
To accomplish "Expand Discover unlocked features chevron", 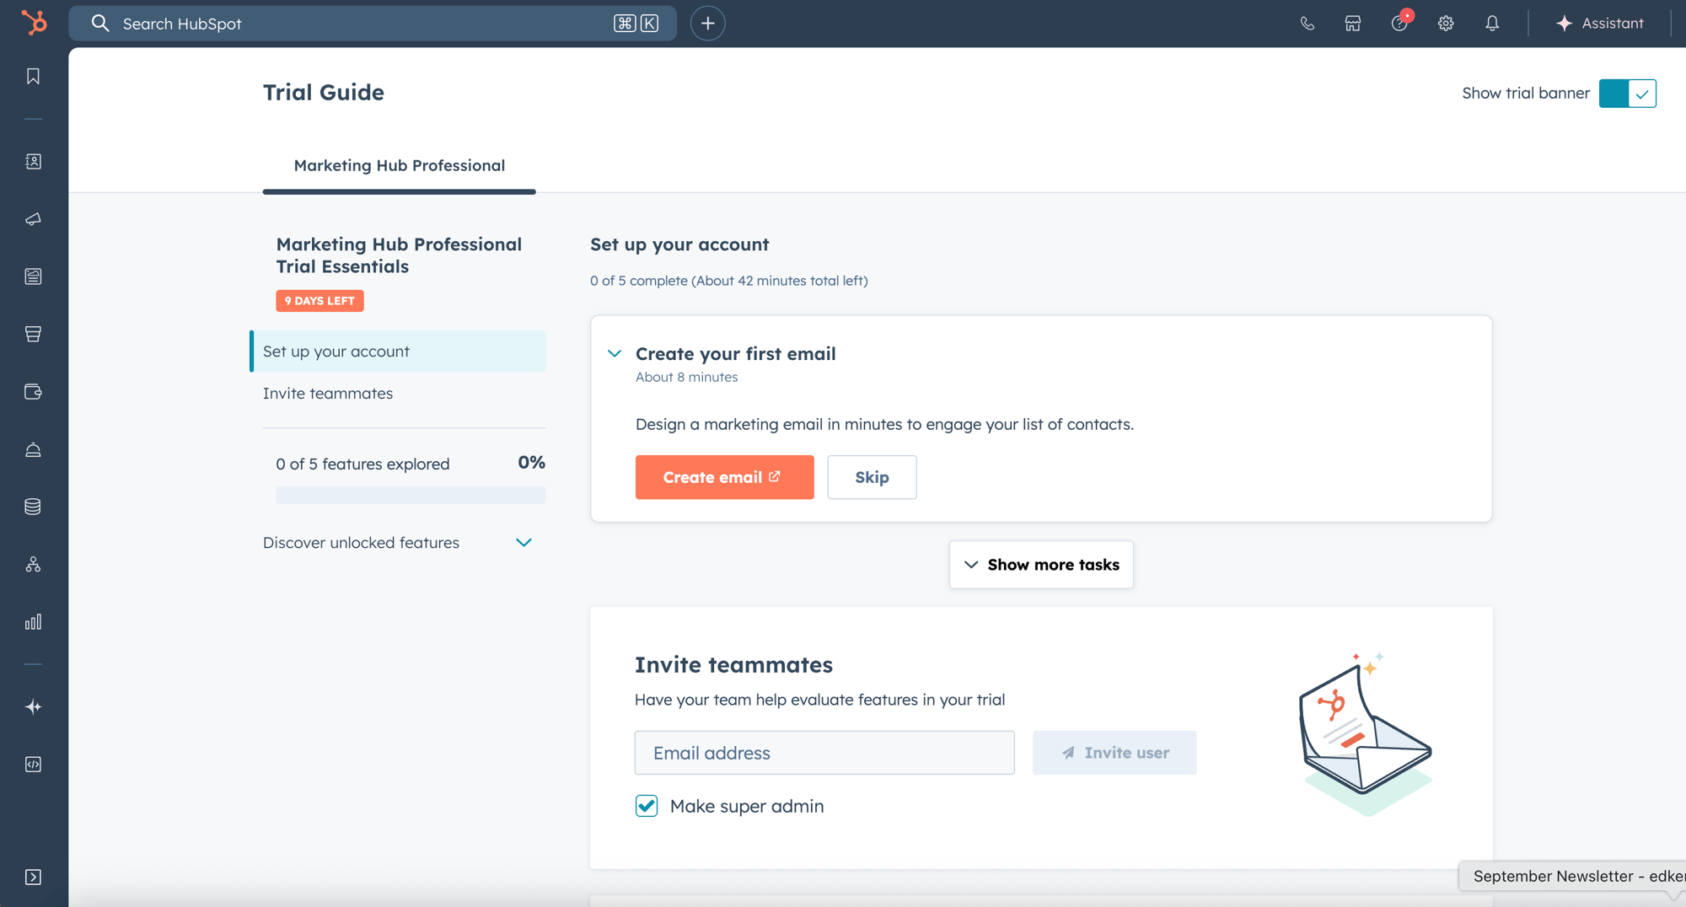I will click(524, 543).
